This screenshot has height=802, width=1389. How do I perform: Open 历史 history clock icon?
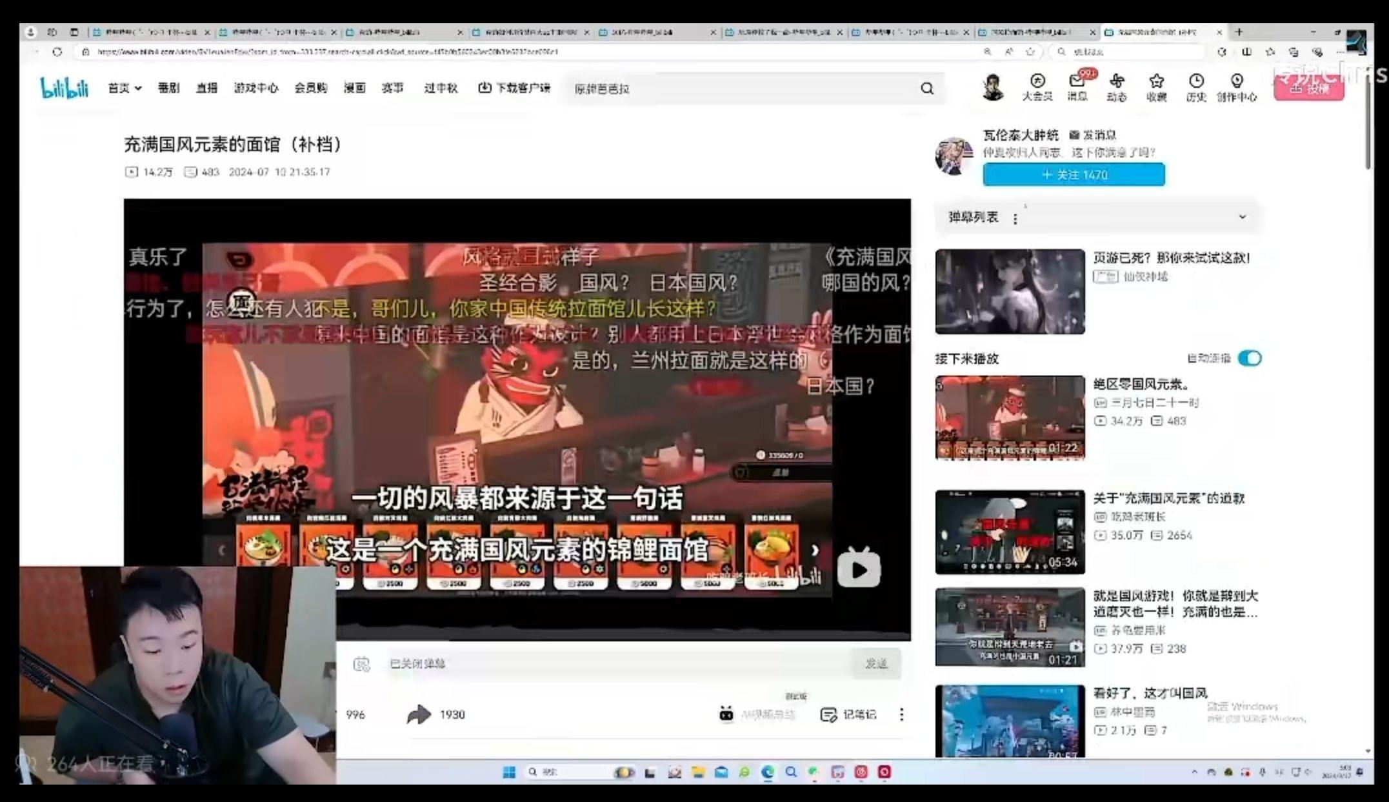[x=1196, y=87]
